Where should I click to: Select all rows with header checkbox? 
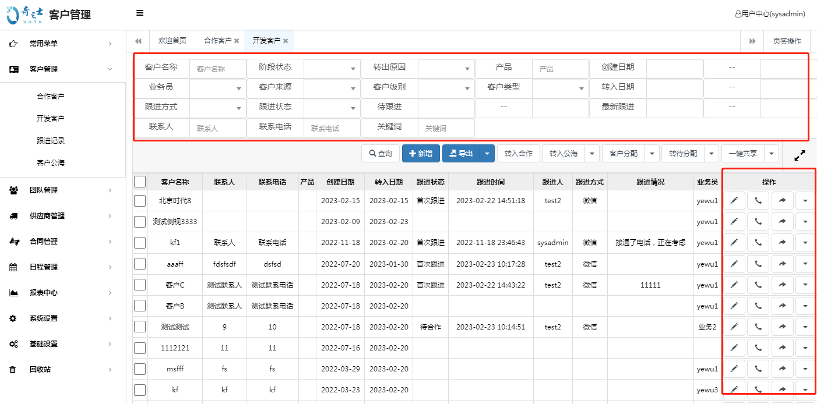tap(140, 181)
